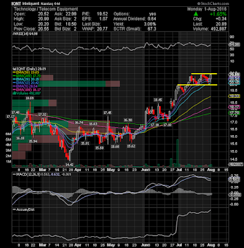
Task: Click the 30 level on the RSI axis
Action: coord(232,55)
